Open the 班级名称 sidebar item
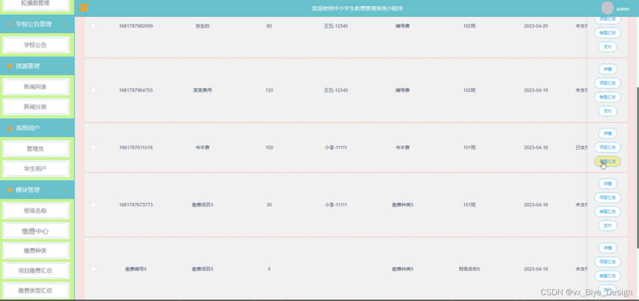This screenshot has width=639, height=301. pyautogui.click(x=36, y=211)
